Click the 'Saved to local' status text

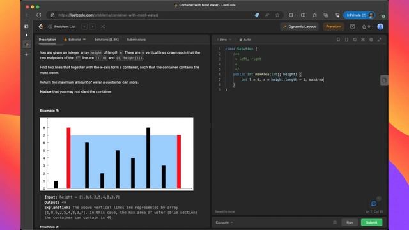[x=224, y=211]
